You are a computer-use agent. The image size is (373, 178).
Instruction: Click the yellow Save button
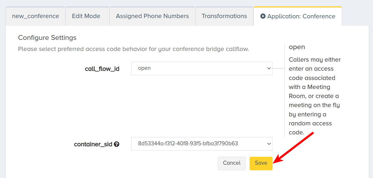pyautogui.click(x=261, y=163)
